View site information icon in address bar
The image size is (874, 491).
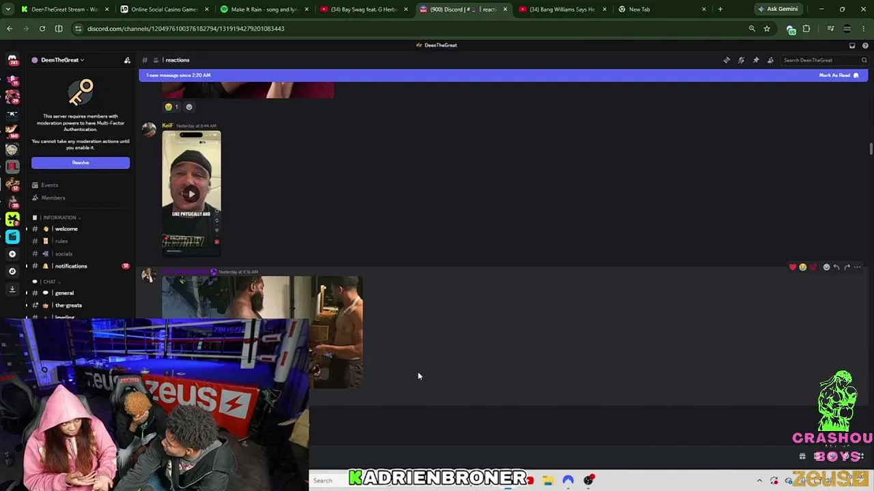pyautogui.click(x=79, y=29)
